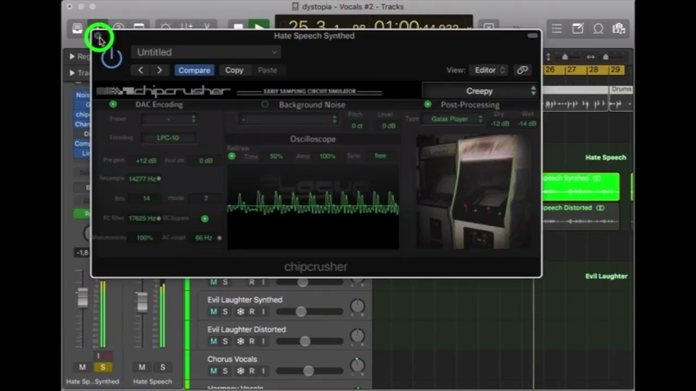Toggle the Post-Processing section
Screen dimensions: 696x391
[x=428, y=104]
